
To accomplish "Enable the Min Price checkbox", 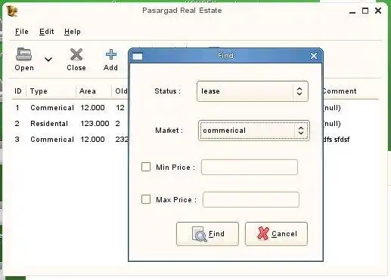I will pos(146,167).
